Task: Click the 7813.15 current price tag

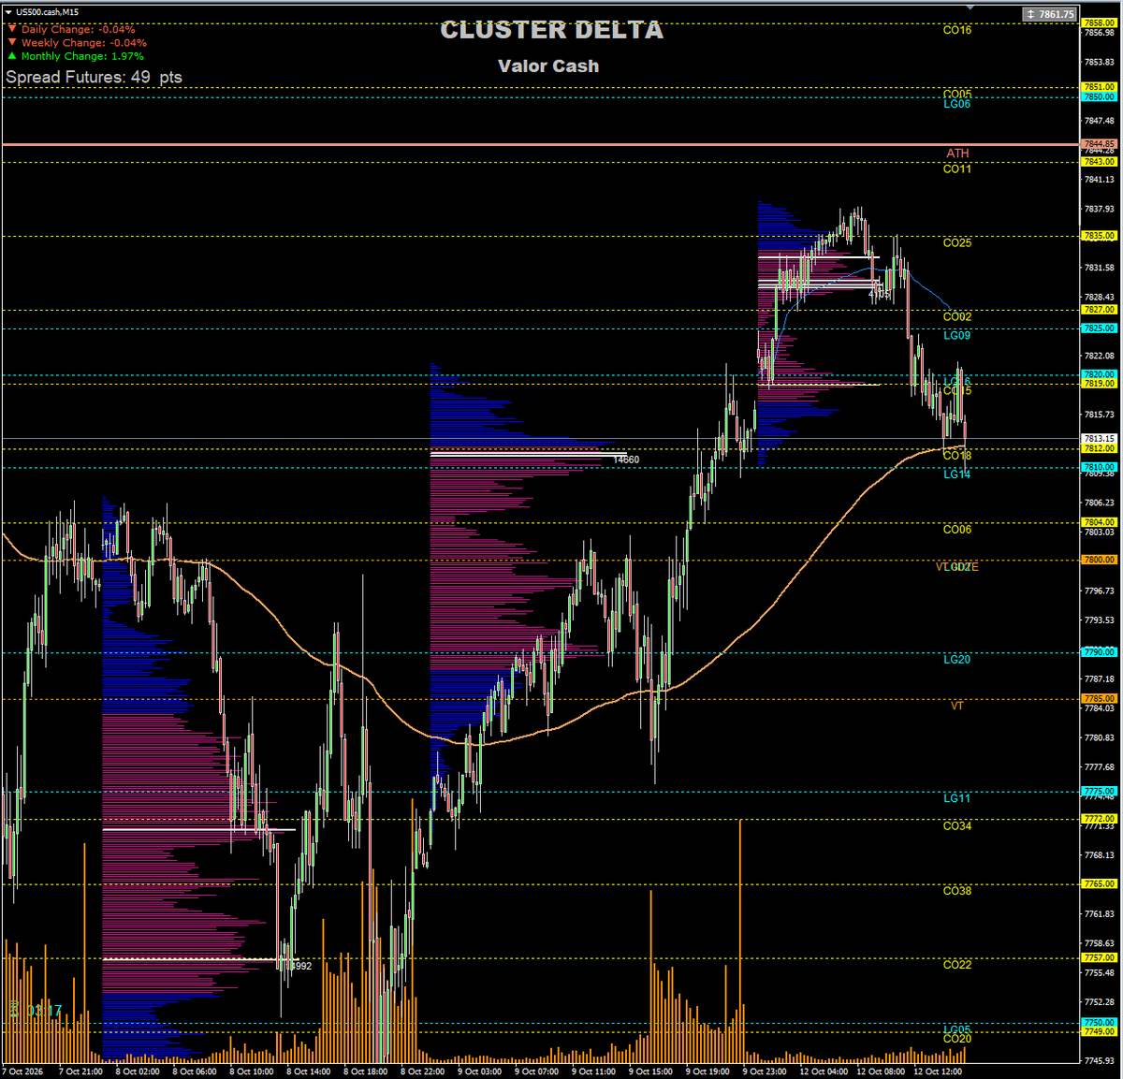Action: pyautogui.click(x=1099, y=438)
